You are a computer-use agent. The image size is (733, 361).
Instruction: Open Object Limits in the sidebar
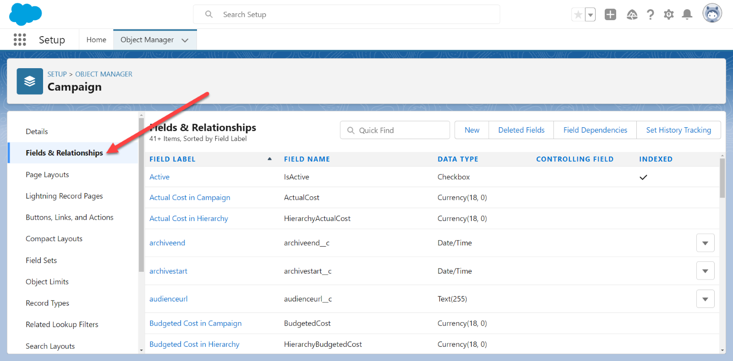pyautogui.click(x=47, y=282)
